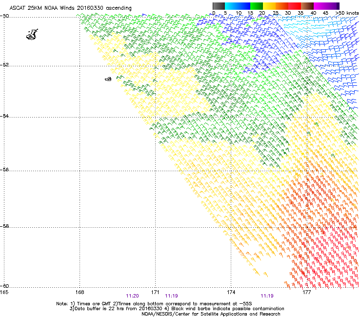Click the '-60' latitude axis label

[4, 286]
